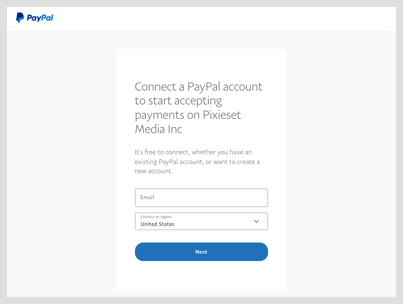403x304 pixels.
Task: Click the "Country or region" label
Action: pyautogui.click(x=156, y=217)
